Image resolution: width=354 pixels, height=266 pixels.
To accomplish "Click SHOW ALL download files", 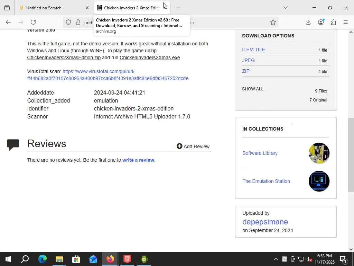I will [x=253, y=89].
